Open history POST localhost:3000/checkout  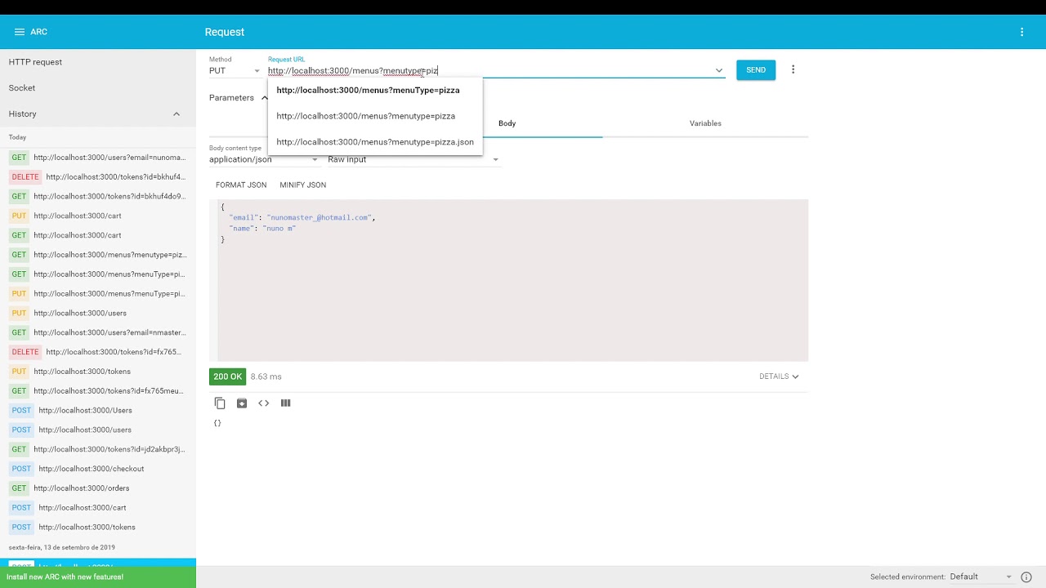coord(98,469)
